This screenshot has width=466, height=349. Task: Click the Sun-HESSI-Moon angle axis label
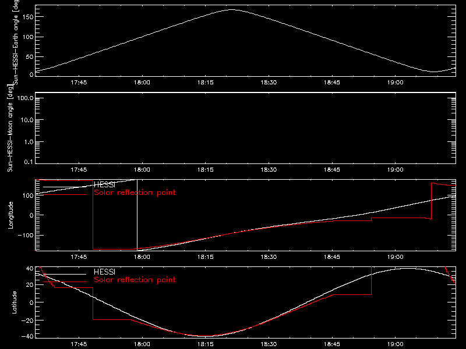(10, 128)
